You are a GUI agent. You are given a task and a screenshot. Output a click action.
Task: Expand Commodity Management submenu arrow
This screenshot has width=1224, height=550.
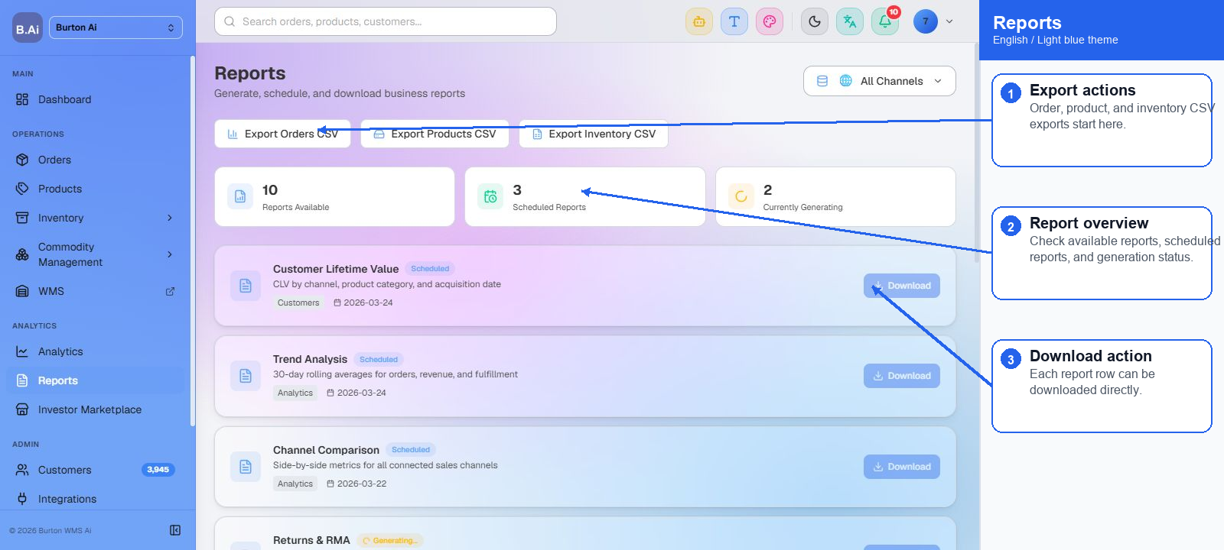[170, 254]
